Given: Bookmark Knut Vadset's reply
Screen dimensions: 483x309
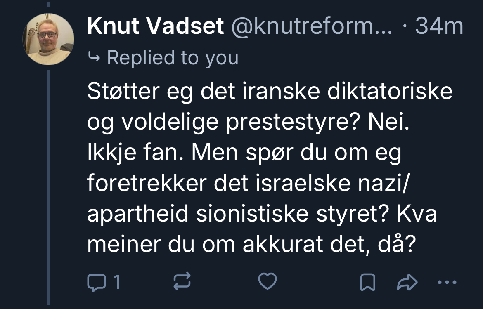Looking at the screenshot, I should (368, 283).
